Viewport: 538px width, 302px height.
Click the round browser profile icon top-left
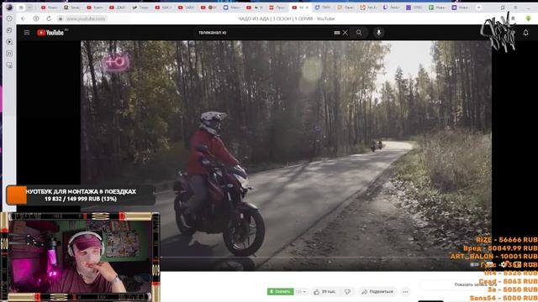pyautogui.click(x=9, y=7)
